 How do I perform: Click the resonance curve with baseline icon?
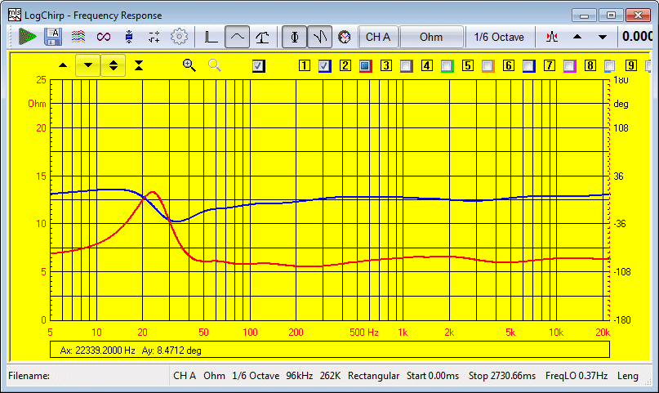coord(262,37)
